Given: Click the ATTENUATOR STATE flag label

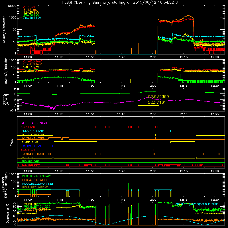Looking at the screenshot, I should [x=34, y=123].
